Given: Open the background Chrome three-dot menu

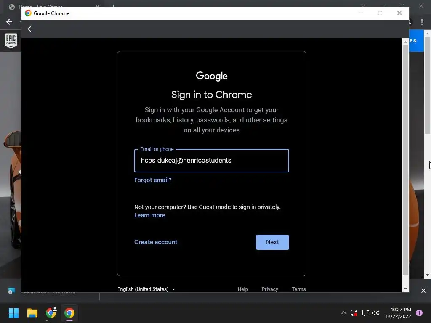Looking at the screenshot, I should click(422, 22).
